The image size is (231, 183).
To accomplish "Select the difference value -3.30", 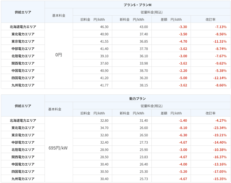I will click(x=183, y=27).
